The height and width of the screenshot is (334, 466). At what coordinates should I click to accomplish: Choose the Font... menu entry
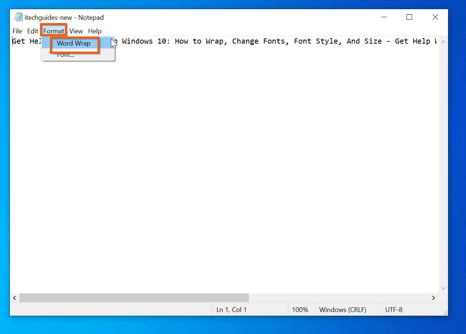[78, 55]
